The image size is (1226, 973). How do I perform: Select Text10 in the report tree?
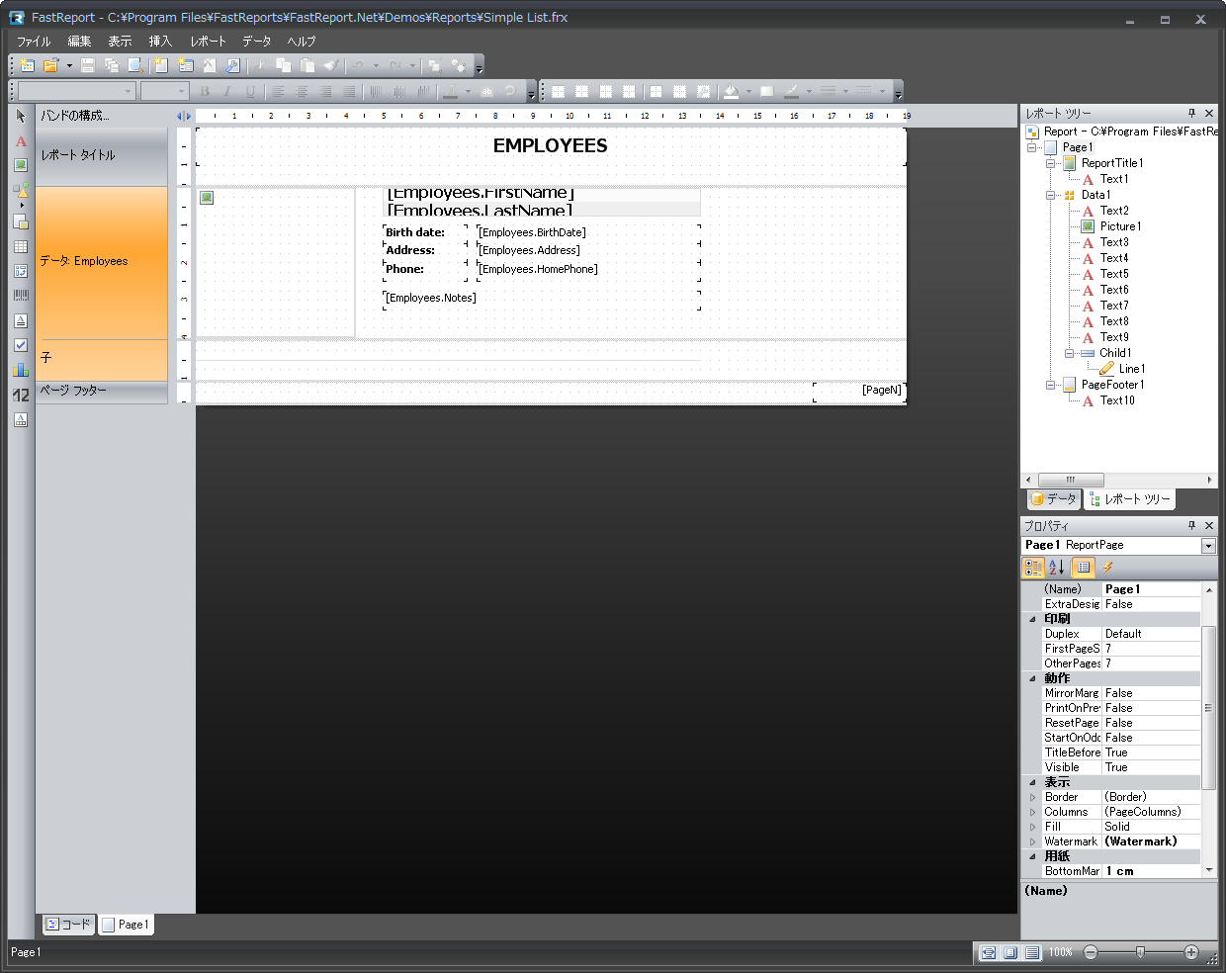(x=1117, y=400)
